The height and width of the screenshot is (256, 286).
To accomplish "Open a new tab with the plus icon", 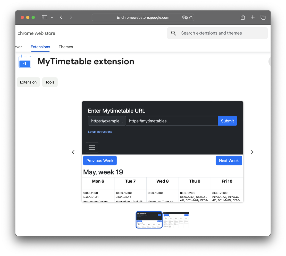I will coord(253,17).
